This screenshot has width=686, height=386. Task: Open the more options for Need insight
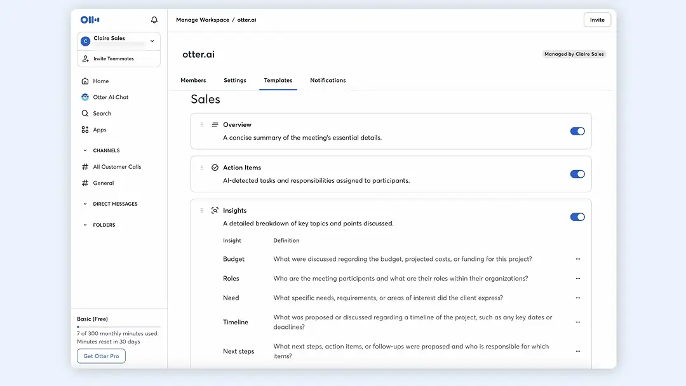pos(578,298)
